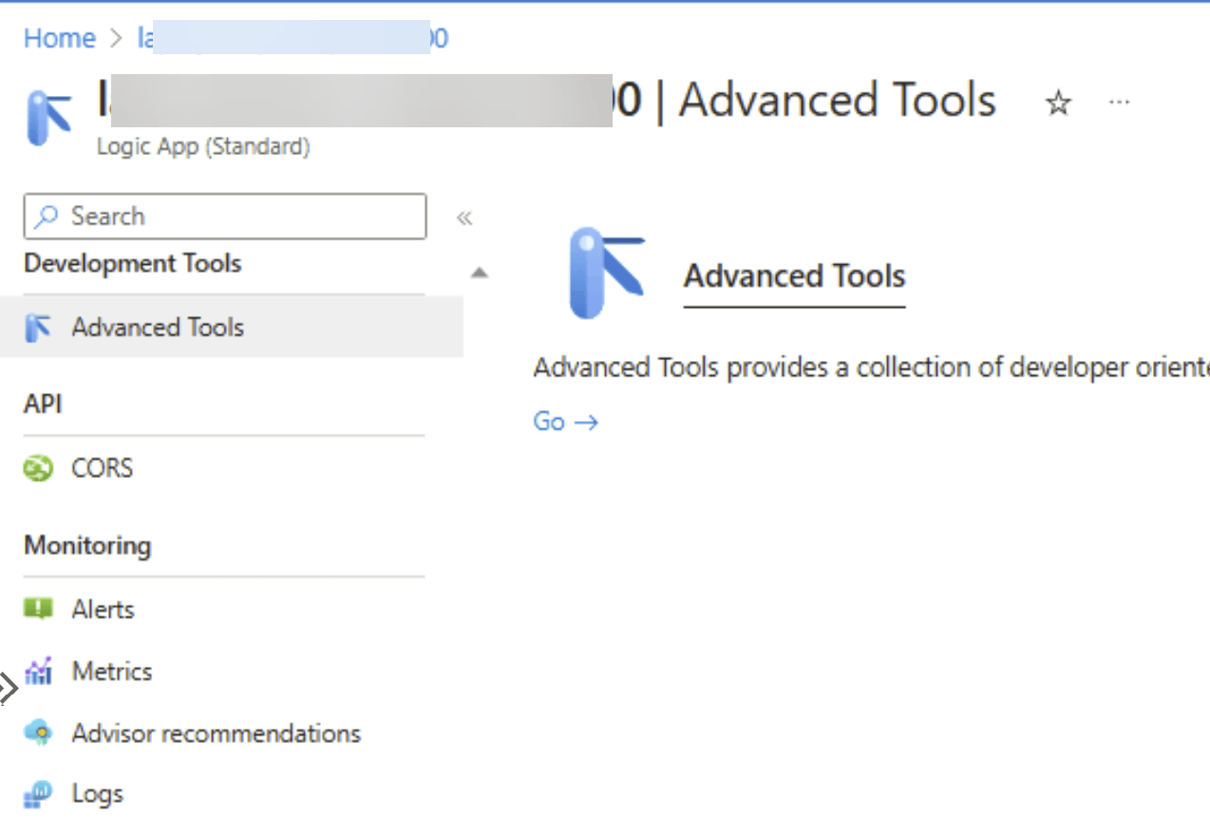The width and height of the screenshot is (1210, 837).
Task: Click the sidebar scroll-up arrow
Action: [480, 274]
